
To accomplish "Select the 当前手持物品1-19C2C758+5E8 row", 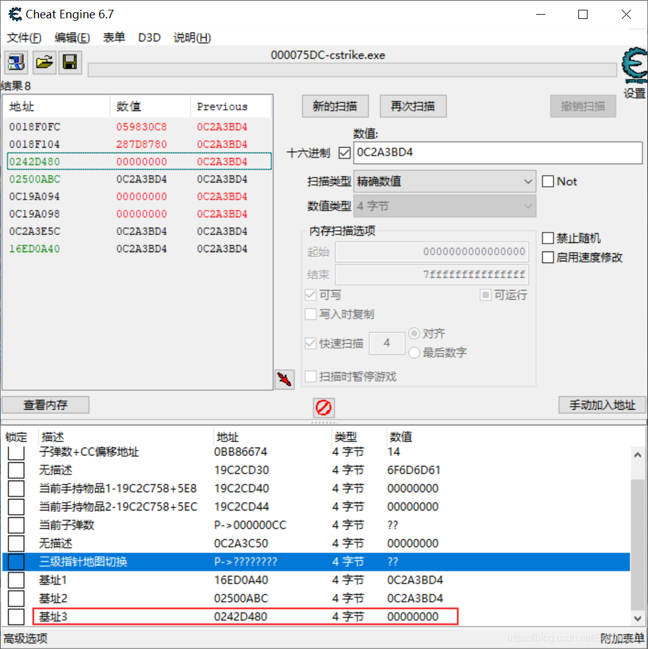I will (316, 488).
